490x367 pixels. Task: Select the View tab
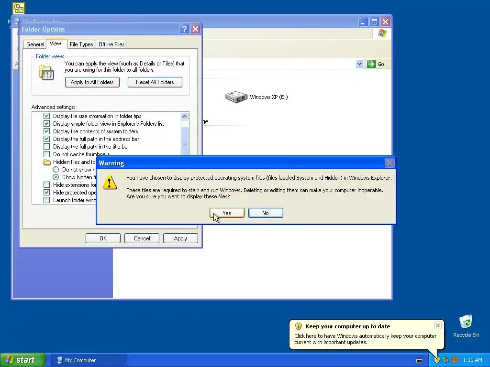click(x=56, y=43)
